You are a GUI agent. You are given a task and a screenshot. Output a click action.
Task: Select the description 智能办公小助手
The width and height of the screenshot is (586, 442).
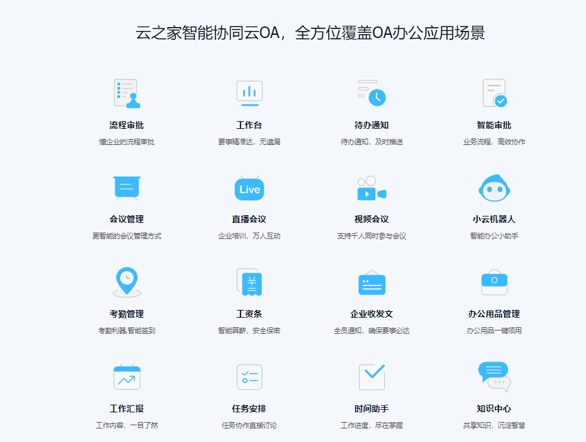pos(494,236)
